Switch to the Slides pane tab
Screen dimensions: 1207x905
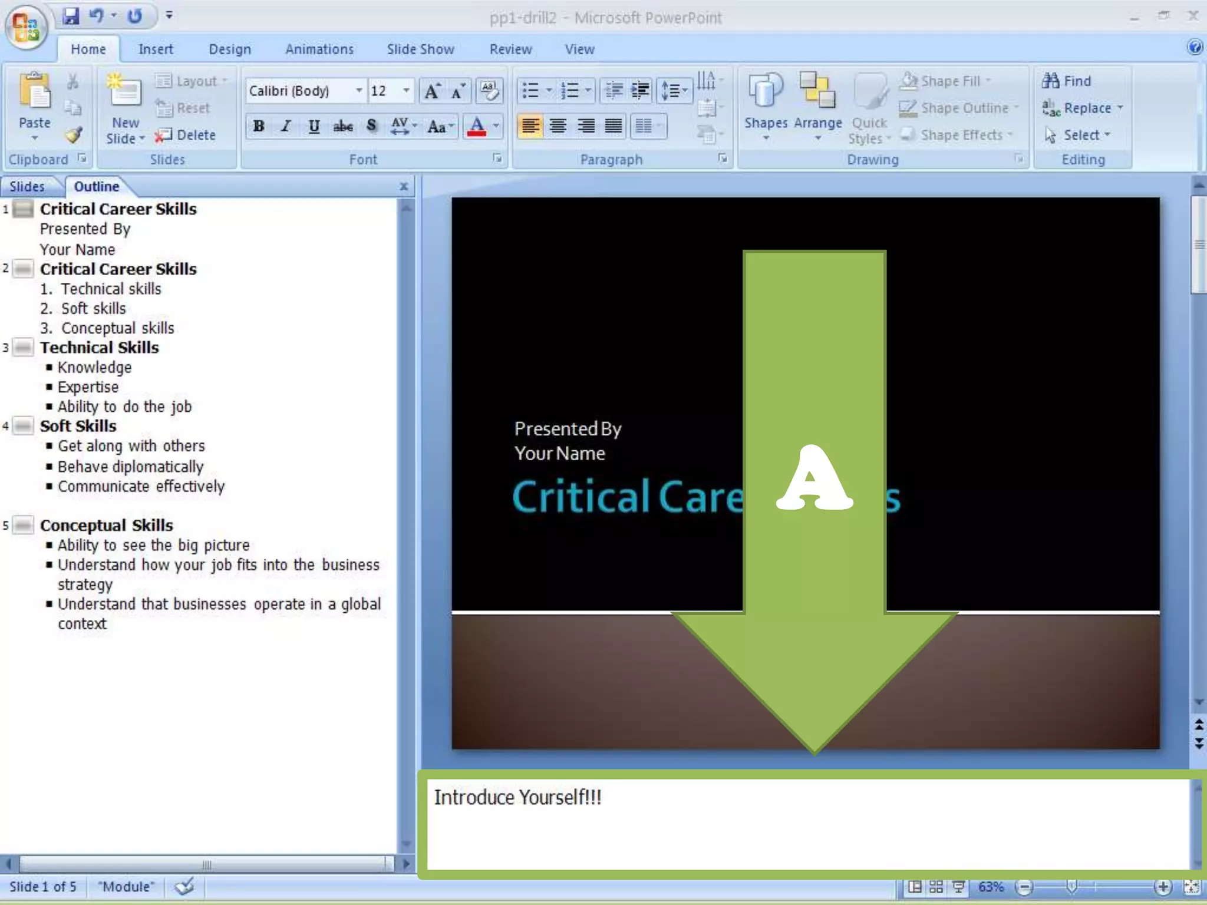[x=27, y=187]
